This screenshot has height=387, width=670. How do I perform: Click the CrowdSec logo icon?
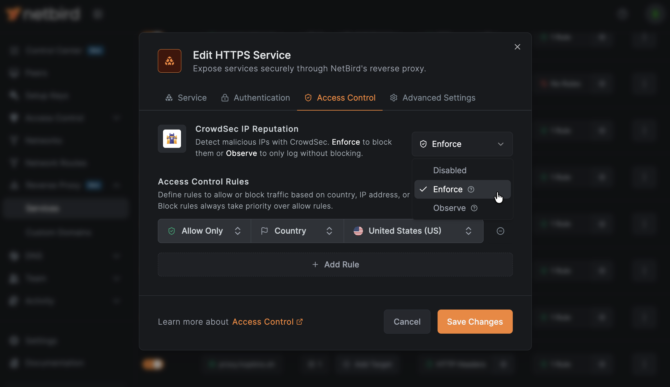(x=172, y=139)
